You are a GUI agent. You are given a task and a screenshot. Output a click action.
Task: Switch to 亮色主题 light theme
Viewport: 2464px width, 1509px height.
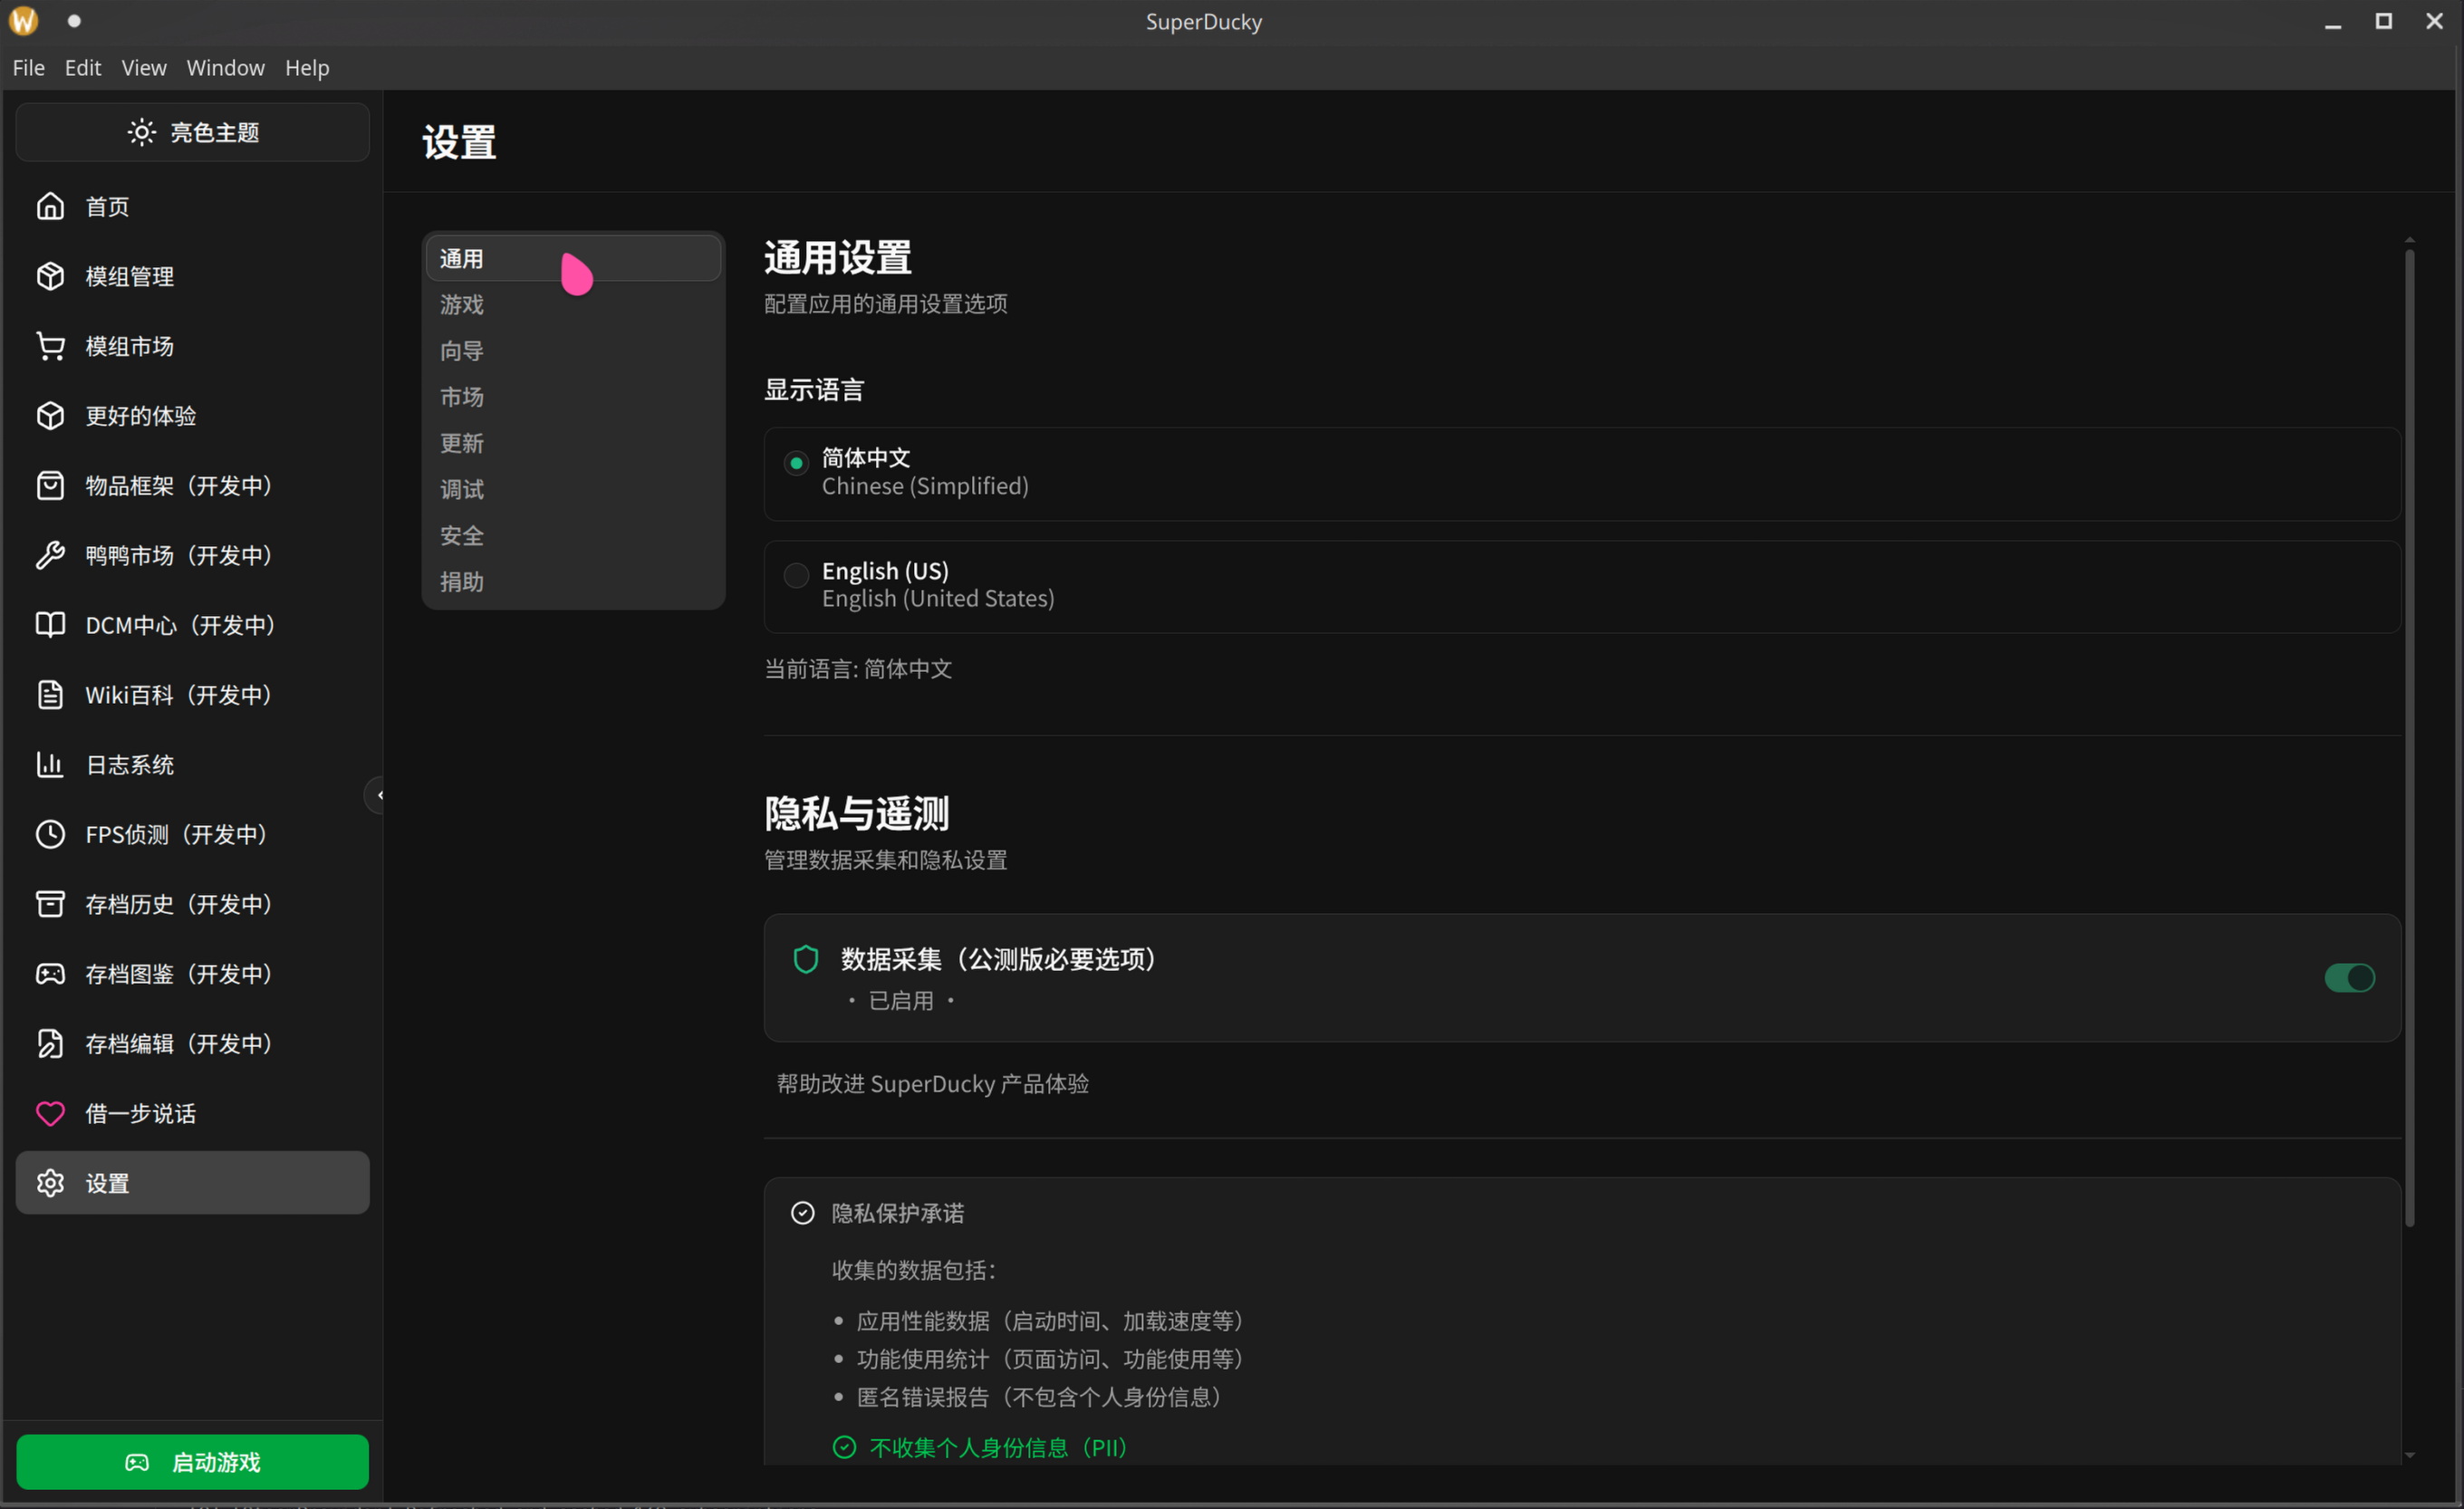[192, 131]
